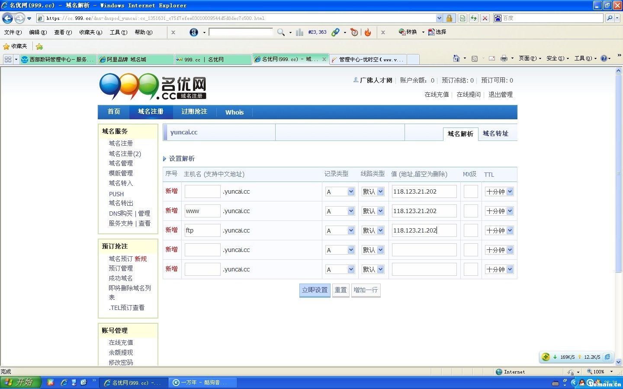Image resolution: width=623 pixels, height=389 pixels.
Task: Click the browser Back arrow button
Action: point(7,18)
